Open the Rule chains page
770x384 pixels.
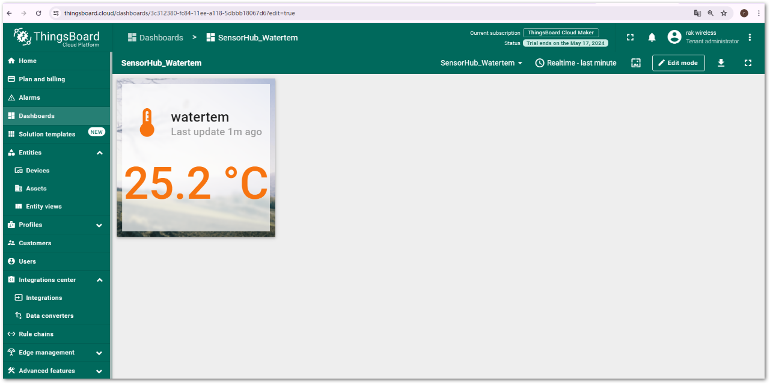(57, 334)
